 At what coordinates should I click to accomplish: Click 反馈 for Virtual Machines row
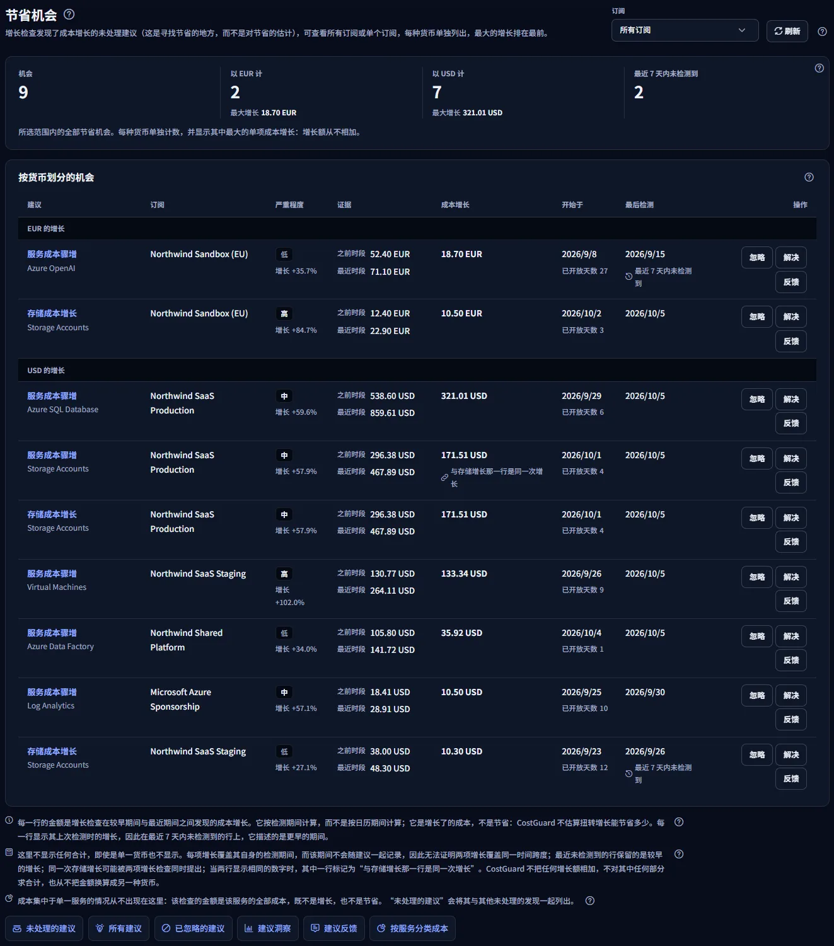(791, 601)
